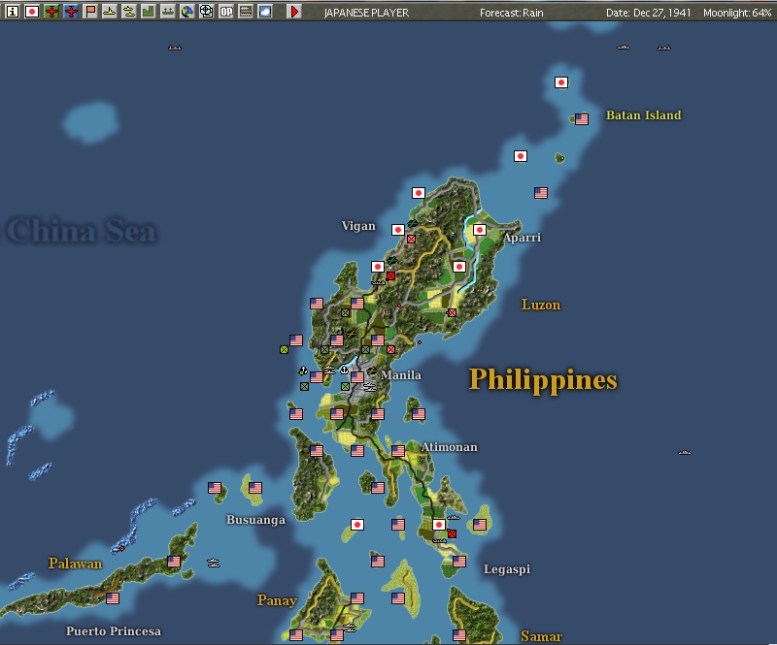Image resolution: width=777 pixels, height=645 pixels.
Task: Select the ship task force east of Palawan
Action: [x=214, y=563]
